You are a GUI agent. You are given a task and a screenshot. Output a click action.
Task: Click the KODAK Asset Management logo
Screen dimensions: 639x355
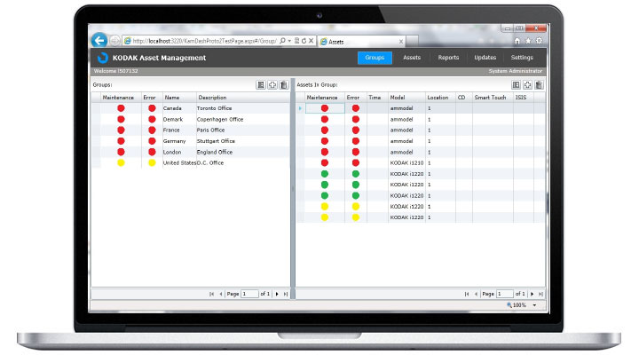point(103,58)
